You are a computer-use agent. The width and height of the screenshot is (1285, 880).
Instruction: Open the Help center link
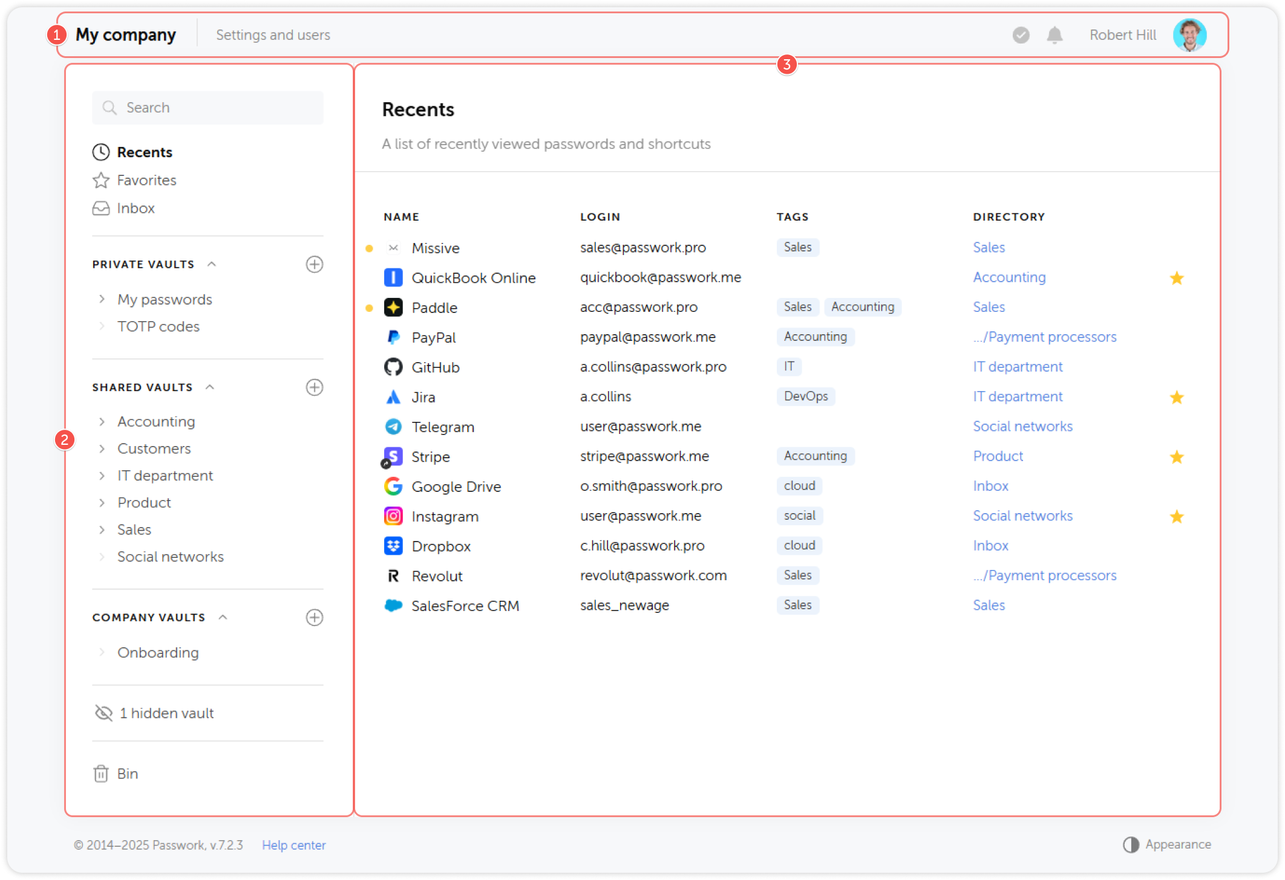coord(293,844)
